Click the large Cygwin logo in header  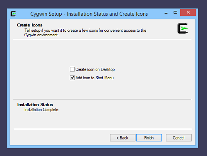(183, 28)
